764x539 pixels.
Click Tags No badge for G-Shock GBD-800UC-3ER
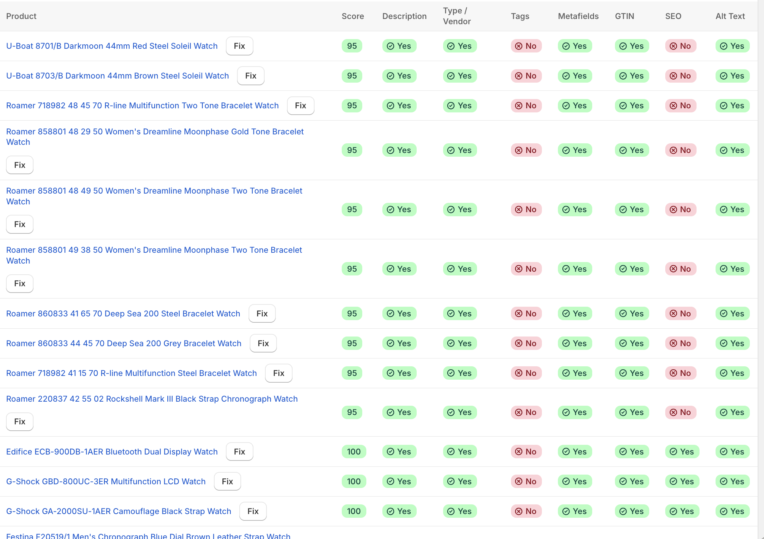[526, 481]
